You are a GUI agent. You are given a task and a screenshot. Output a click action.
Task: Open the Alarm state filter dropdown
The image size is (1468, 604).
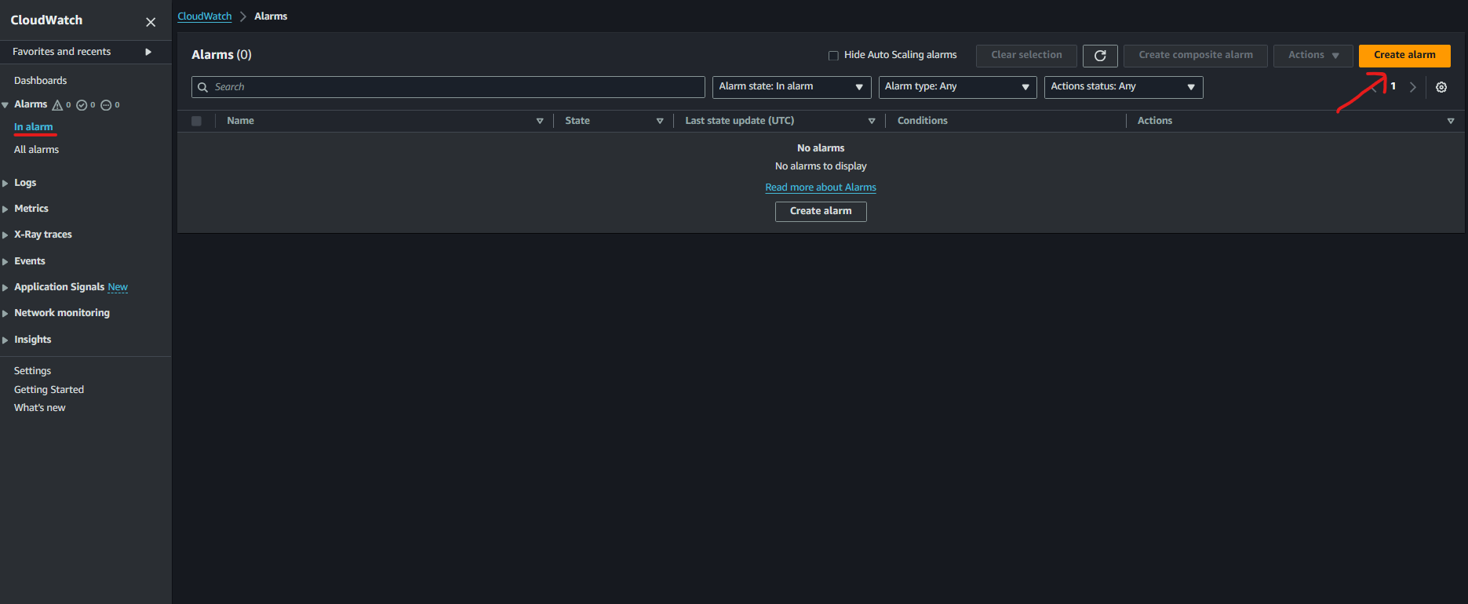tap(792, 87)
